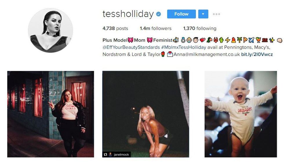Screen dimensions: 284x164
Task: Expand the dropdown arrow next to Follow
Action: point(203,14)
